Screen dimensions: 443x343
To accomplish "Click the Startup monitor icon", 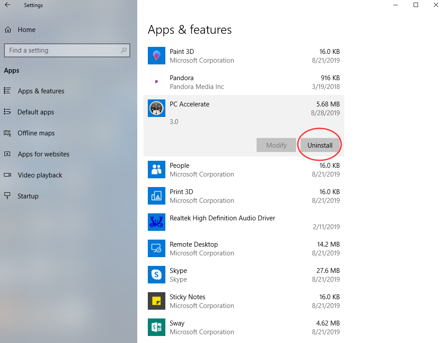I will [x=7, y=196].
